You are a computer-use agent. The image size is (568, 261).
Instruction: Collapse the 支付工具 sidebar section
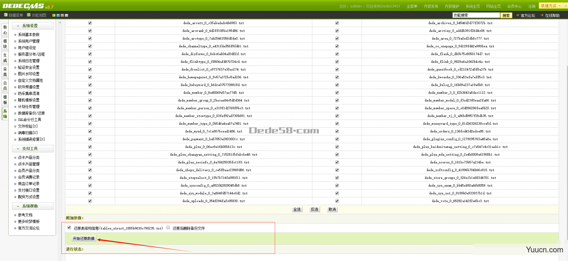click(33, 149)
